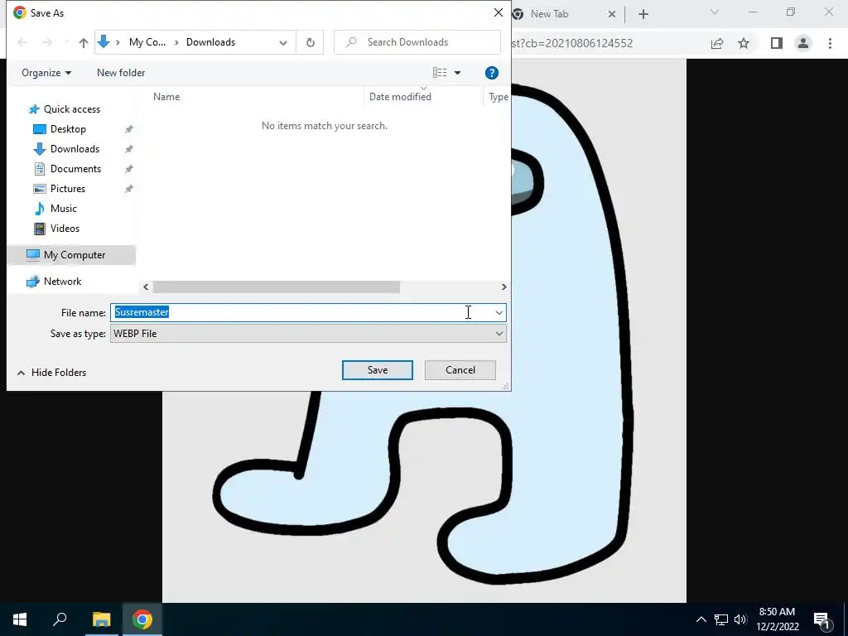Open Downloads in the navigation pane

coord(75,149)
